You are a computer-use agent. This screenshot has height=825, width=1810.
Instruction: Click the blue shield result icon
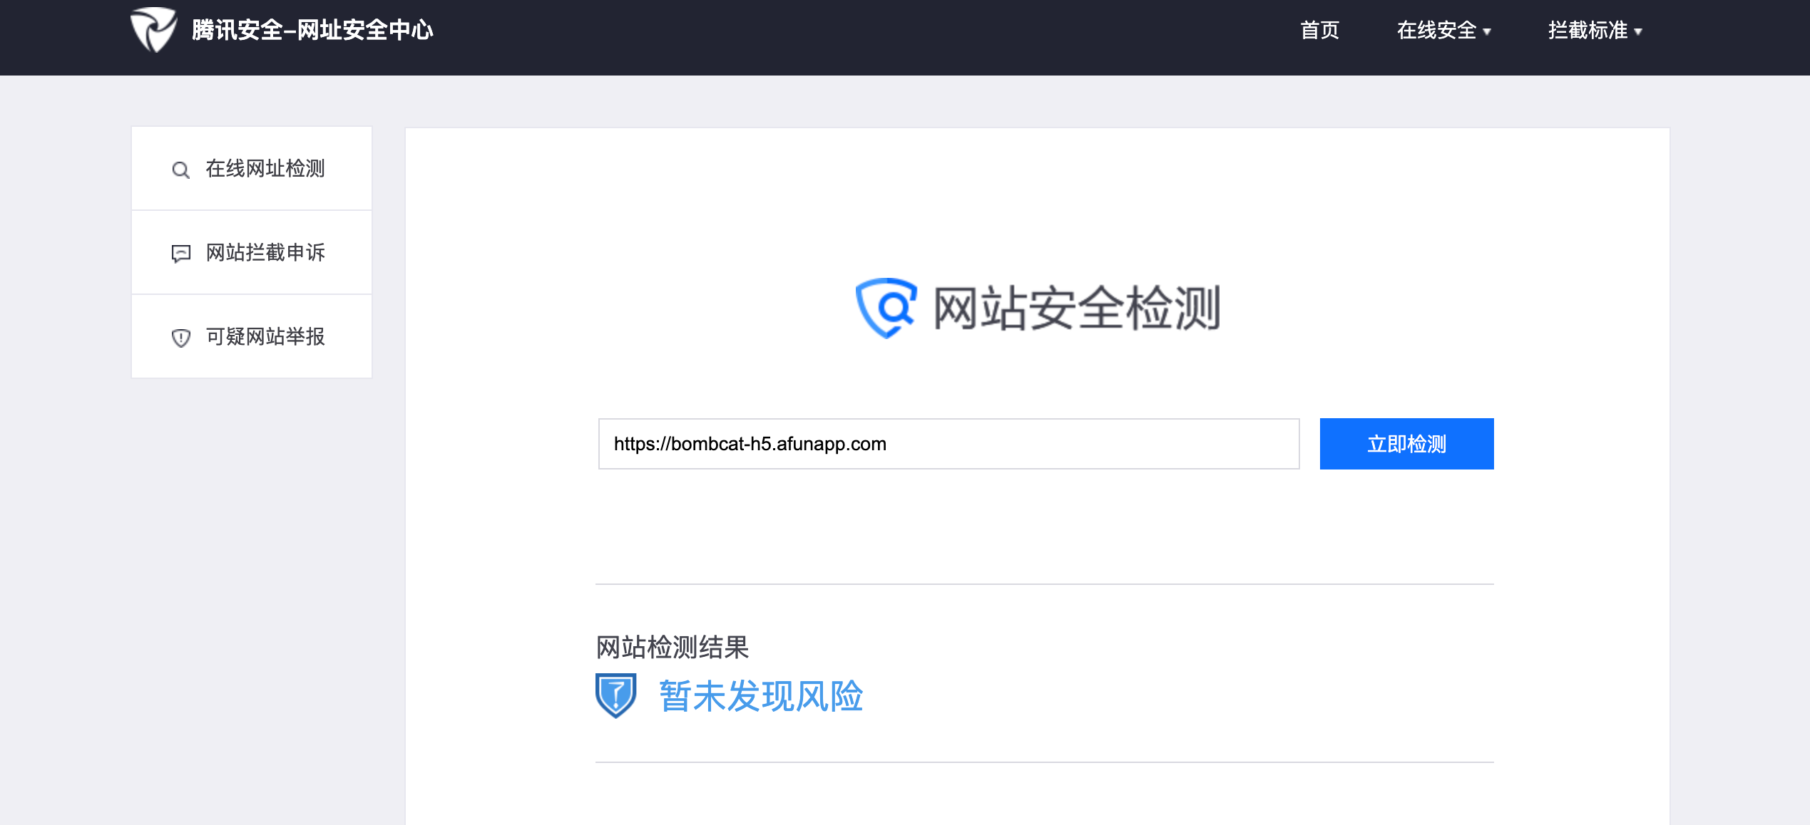tap(615, 695)
